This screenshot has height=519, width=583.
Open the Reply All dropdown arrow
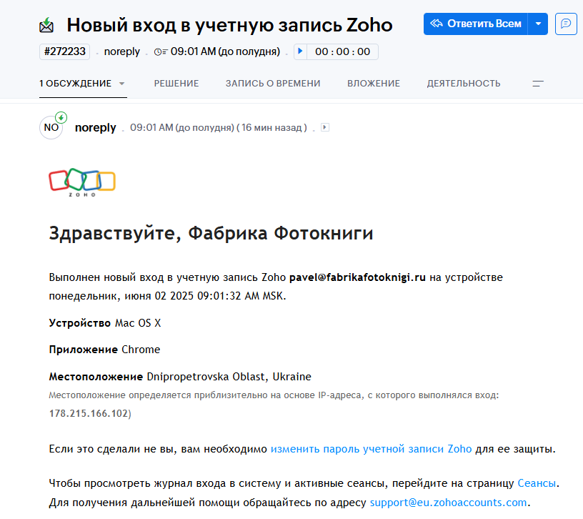pyautogui.click(x=538, y=24)
